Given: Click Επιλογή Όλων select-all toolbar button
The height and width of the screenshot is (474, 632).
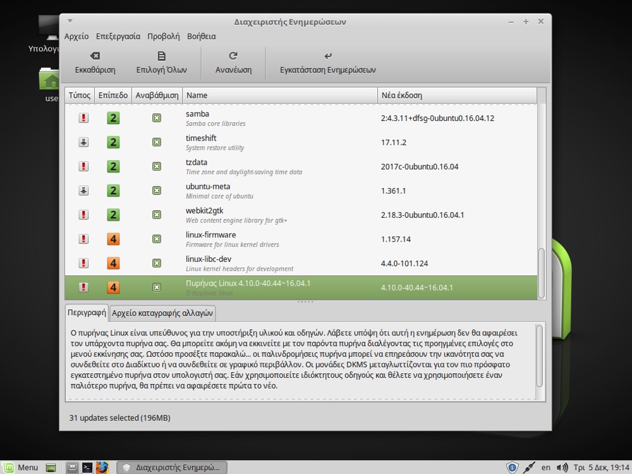Looking at the screenshot, I should tap(161, 63).
